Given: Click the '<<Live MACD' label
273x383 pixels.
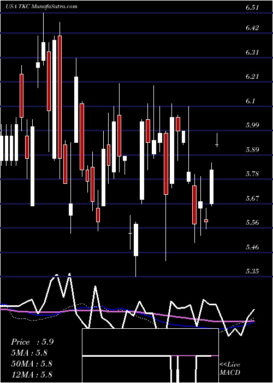Looking at the screenshot, I should [230, 369].
